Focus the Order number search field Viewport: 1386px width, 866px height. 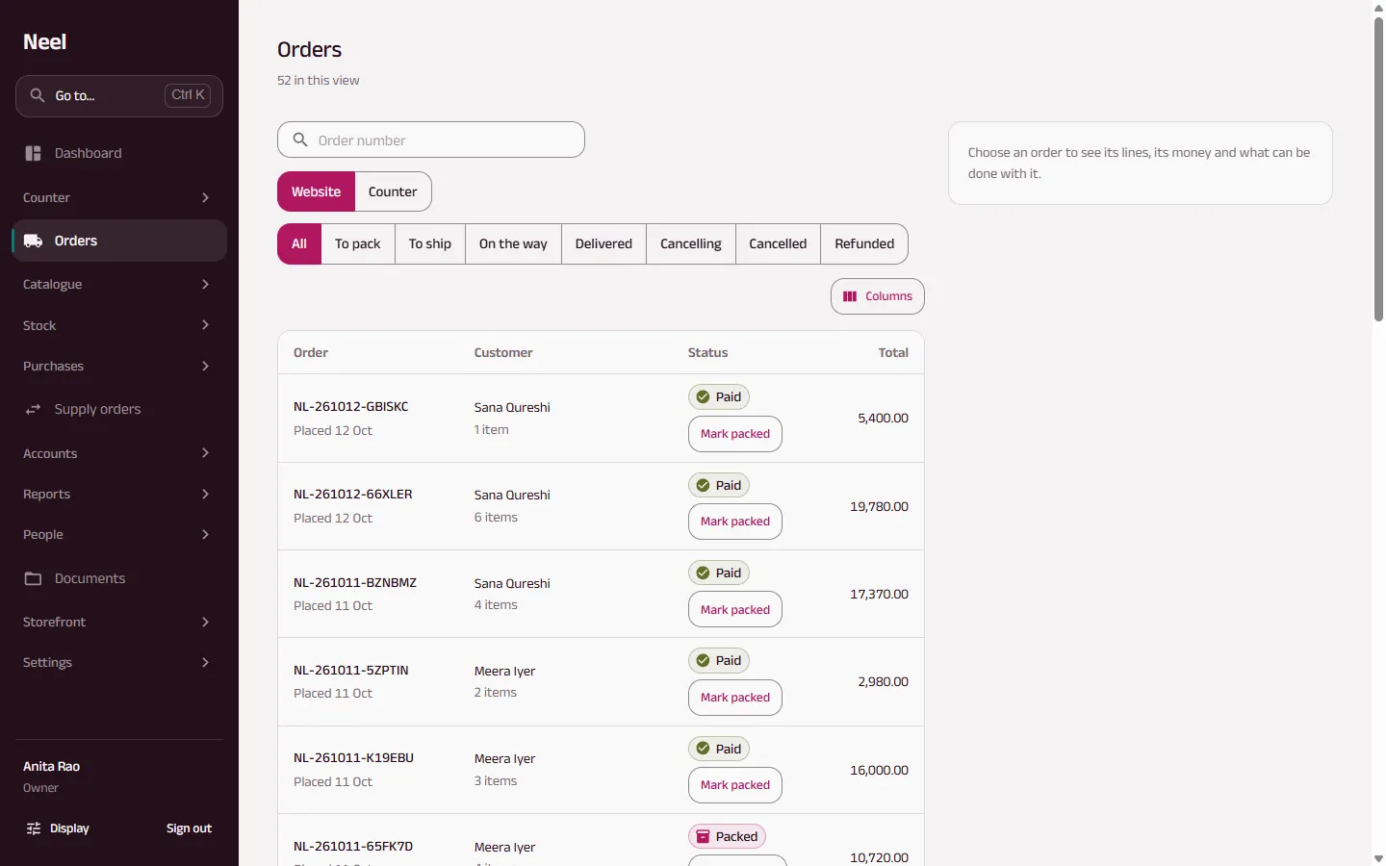click(x=431, y=140)
